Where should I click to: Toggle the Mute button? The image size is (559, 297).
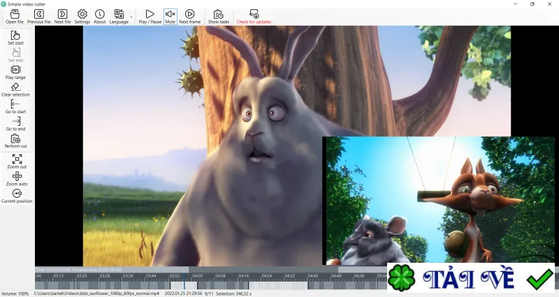point(170,17)
